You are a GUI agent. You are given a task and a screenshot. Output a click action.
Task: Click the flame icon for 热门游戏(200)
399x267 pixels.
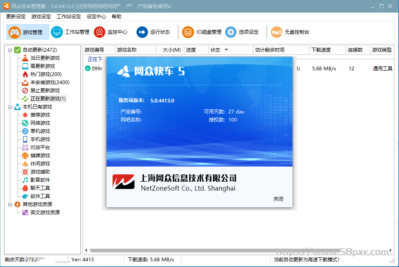[25, 74]
